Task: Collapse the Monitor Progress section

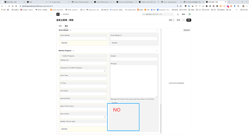Action: pyautogui.click(x=73, y=51)
